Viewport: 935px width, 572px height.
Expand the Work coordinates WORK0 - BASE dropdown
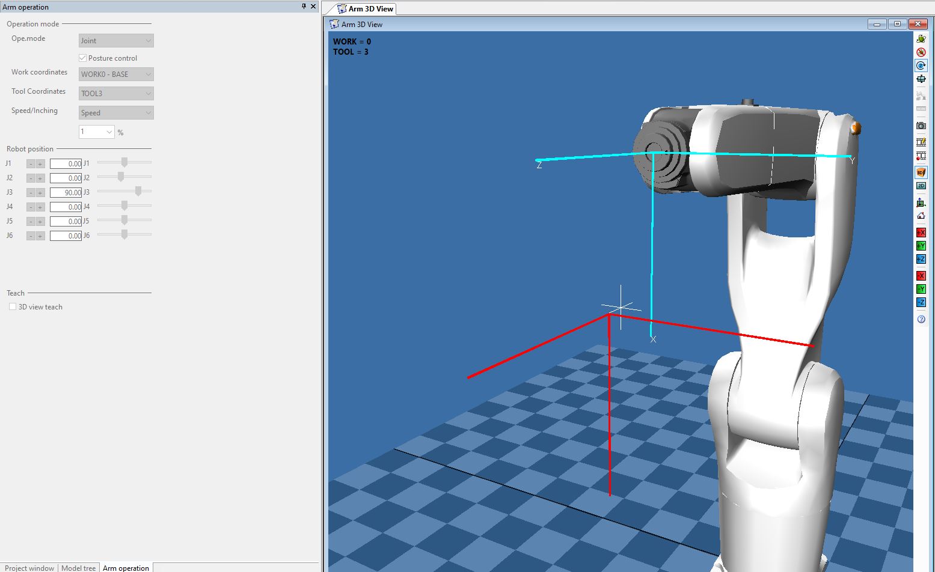(116, 75)
